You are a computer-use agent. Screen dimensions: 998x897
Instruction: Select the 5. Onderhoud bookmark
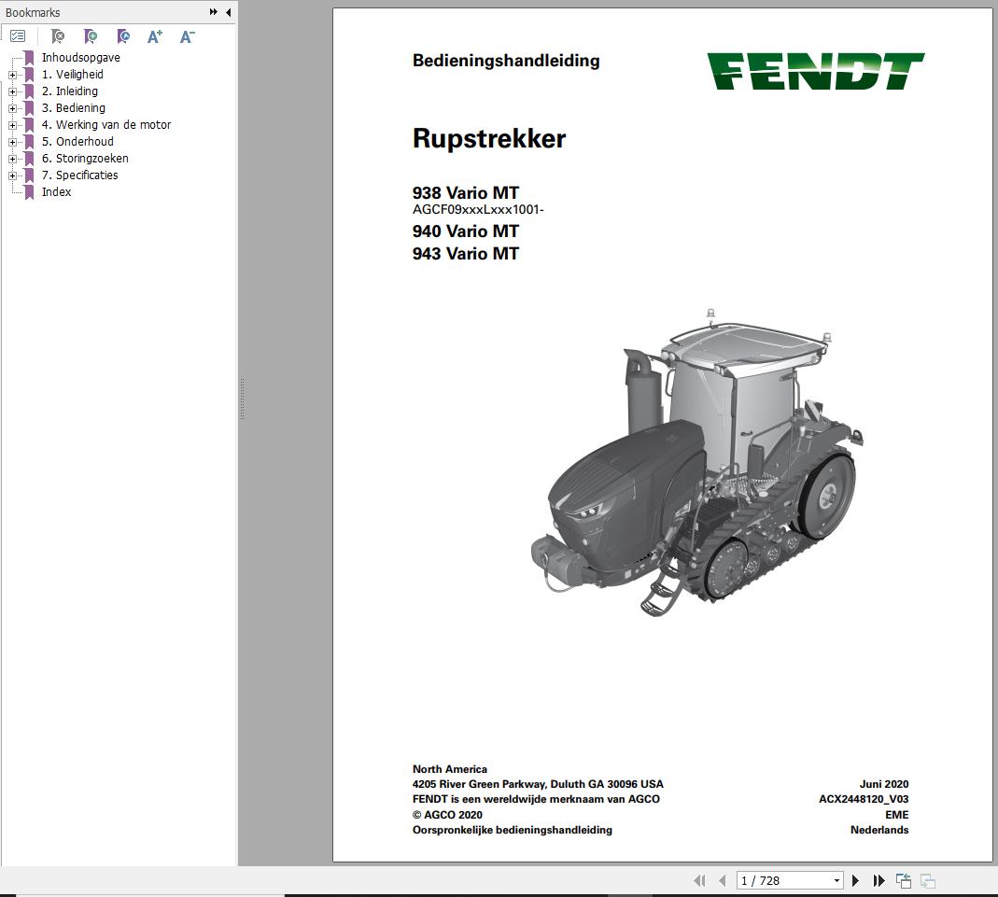click(77, 141)
